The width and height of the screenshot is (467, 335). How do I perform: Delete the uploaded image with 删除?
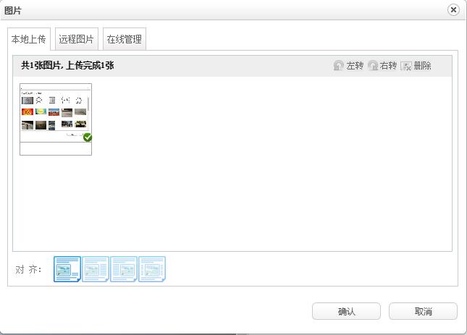coord(416,65)
